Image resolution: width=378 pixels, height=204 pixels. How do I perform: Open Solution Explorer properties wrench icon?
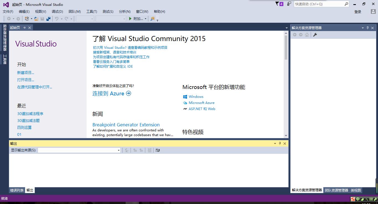(x=315, y=35)
